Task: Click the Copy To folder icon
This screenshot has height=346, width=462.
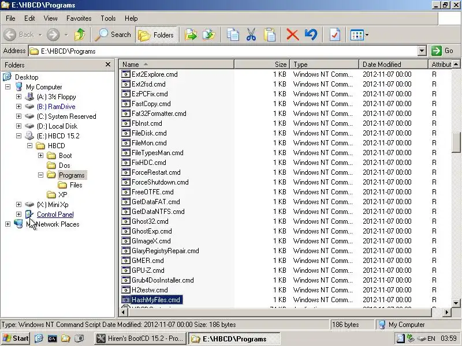Action: (209, 35)
